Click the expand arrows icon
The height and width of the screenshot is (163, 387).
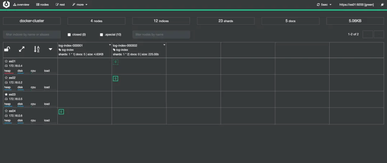pos(22,49)
